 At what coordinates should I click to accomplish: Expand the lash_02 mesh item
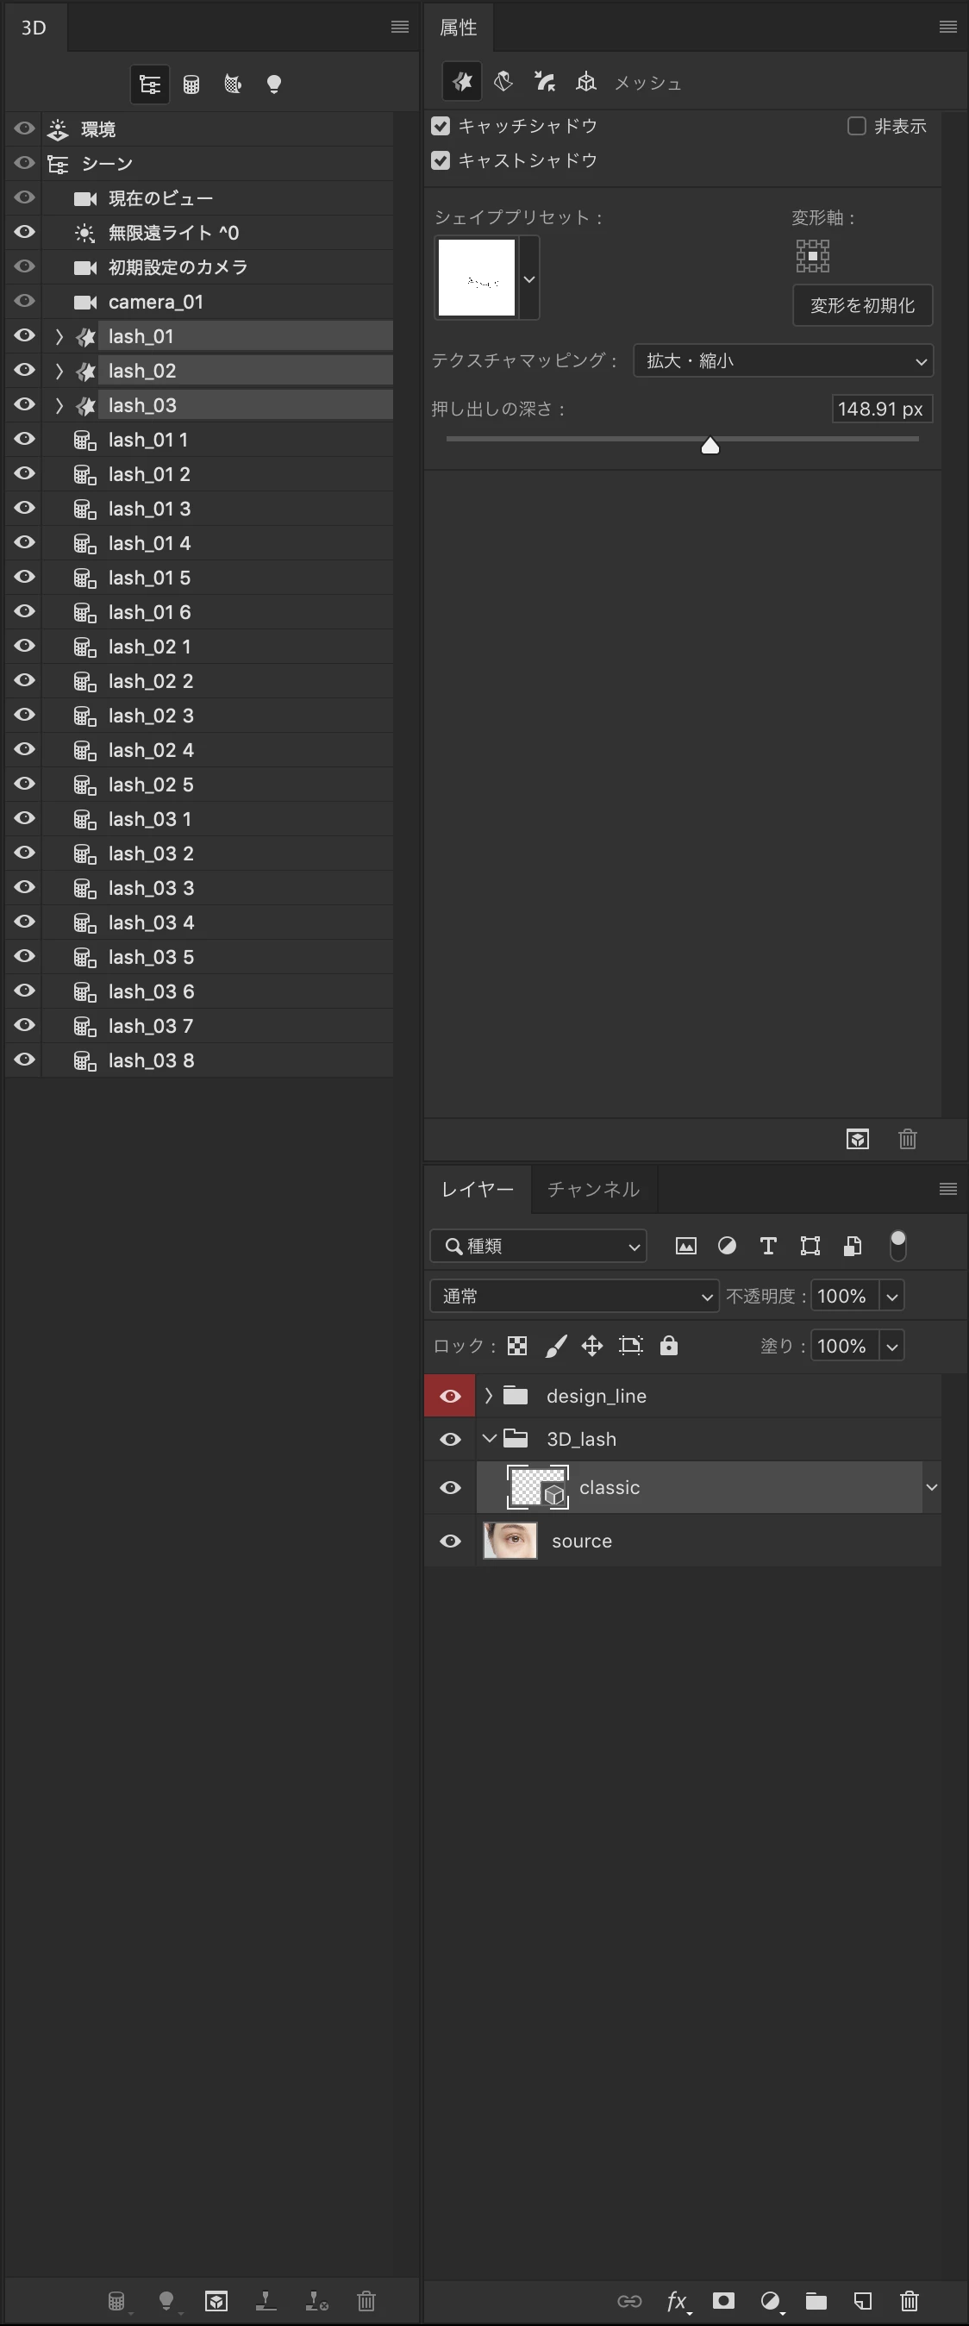click(59, 371)
